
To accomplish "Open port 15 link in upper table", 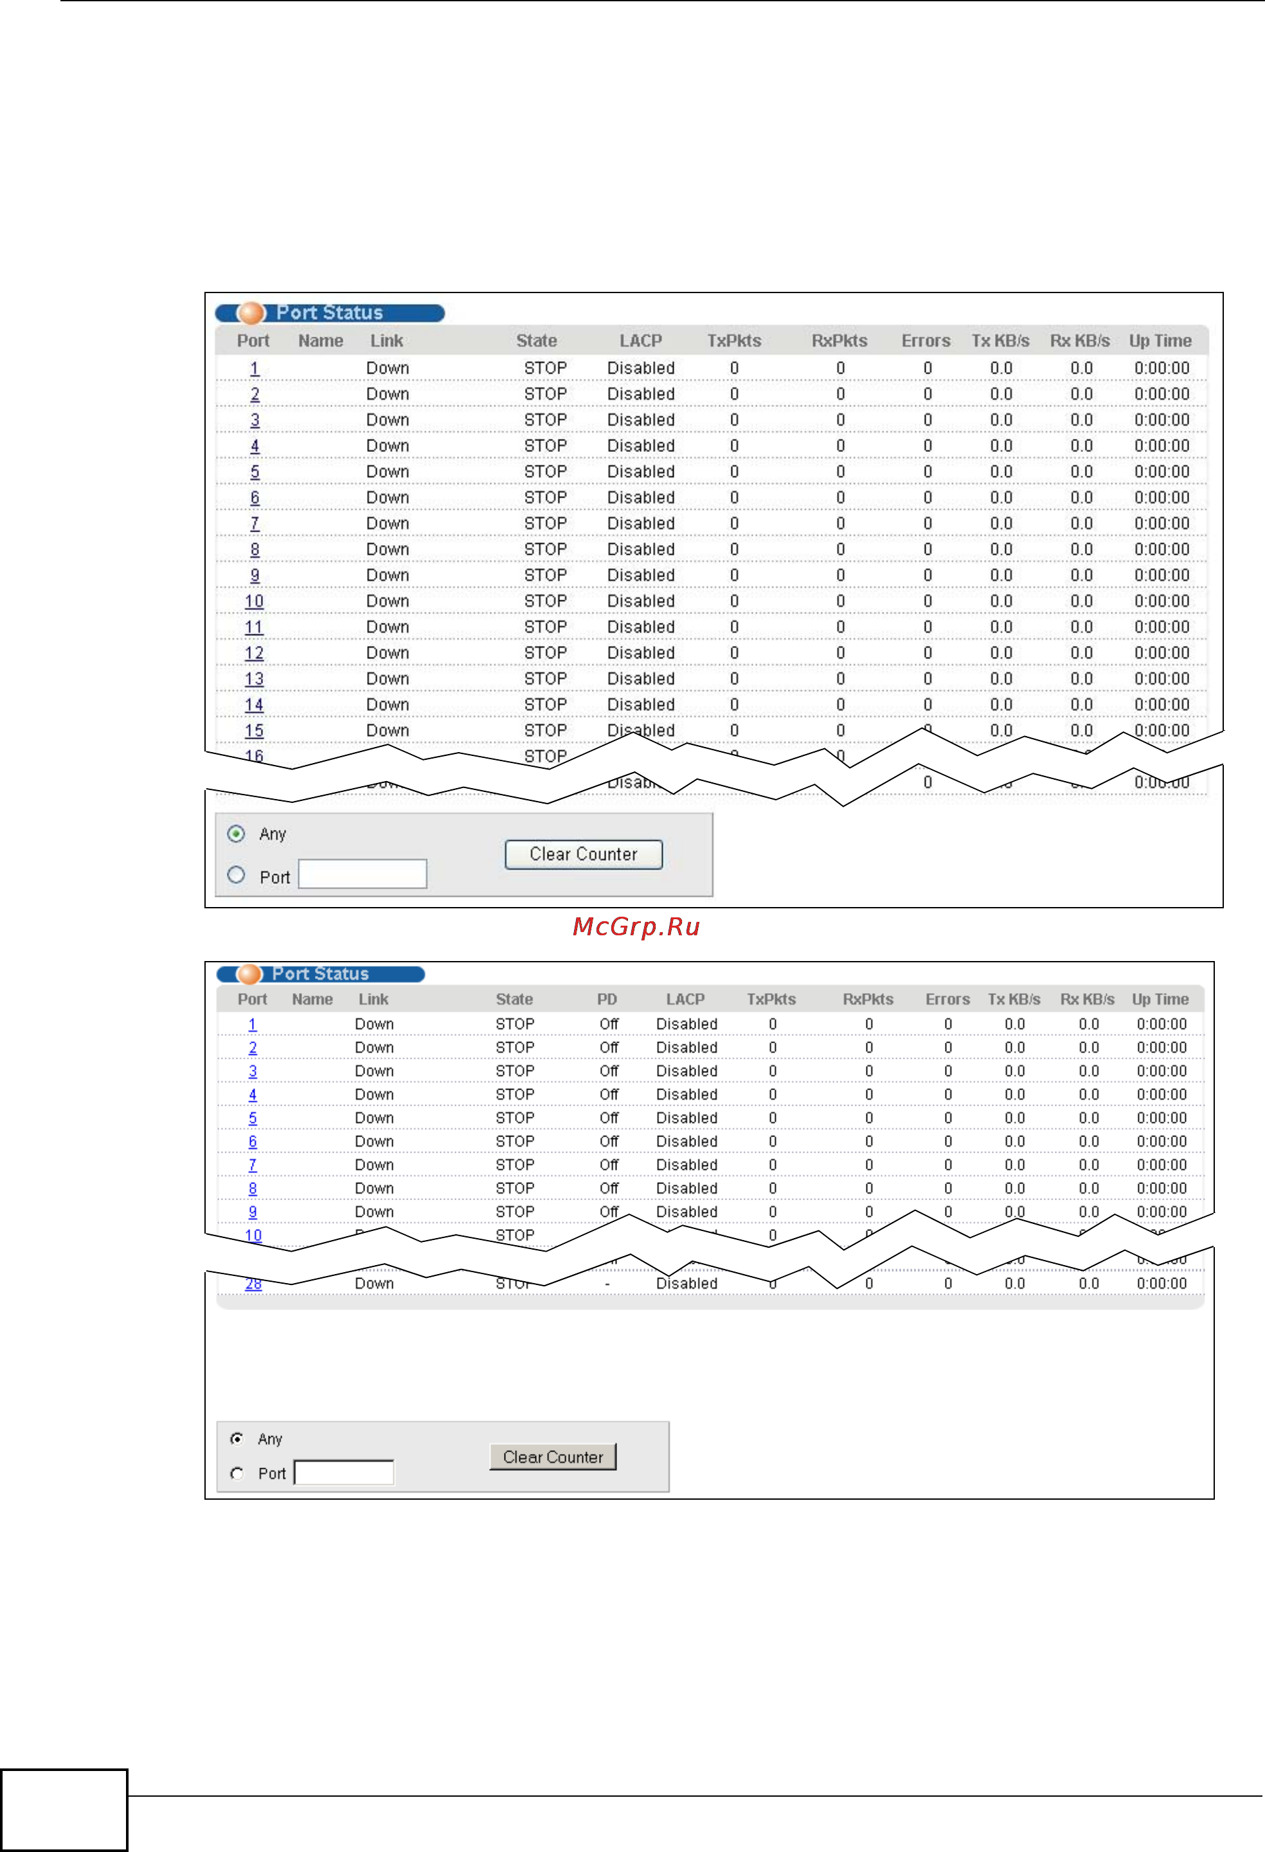I will click(254, 731).
